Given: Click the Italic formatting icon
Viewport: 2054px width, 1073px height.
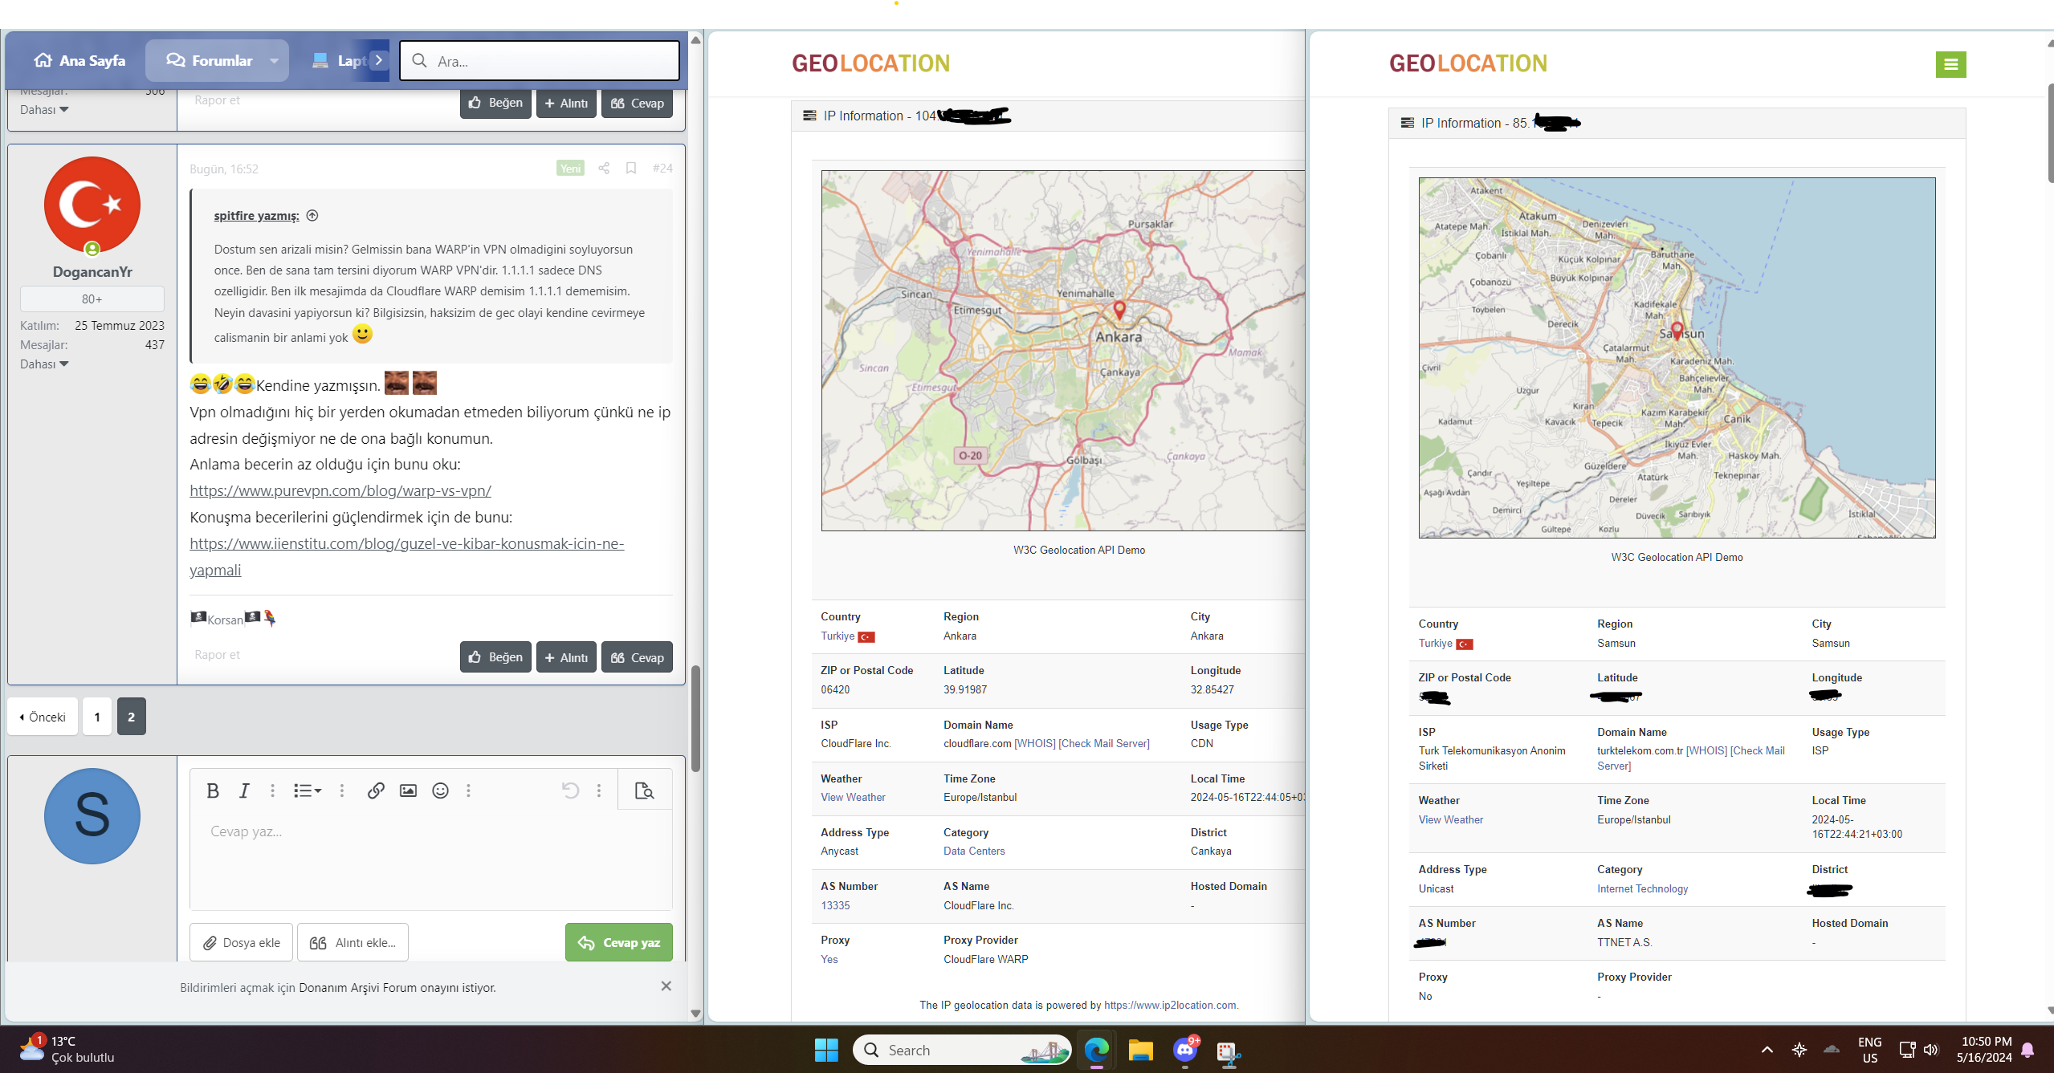Looking at the screenshot, I should (x=244, y=791).
